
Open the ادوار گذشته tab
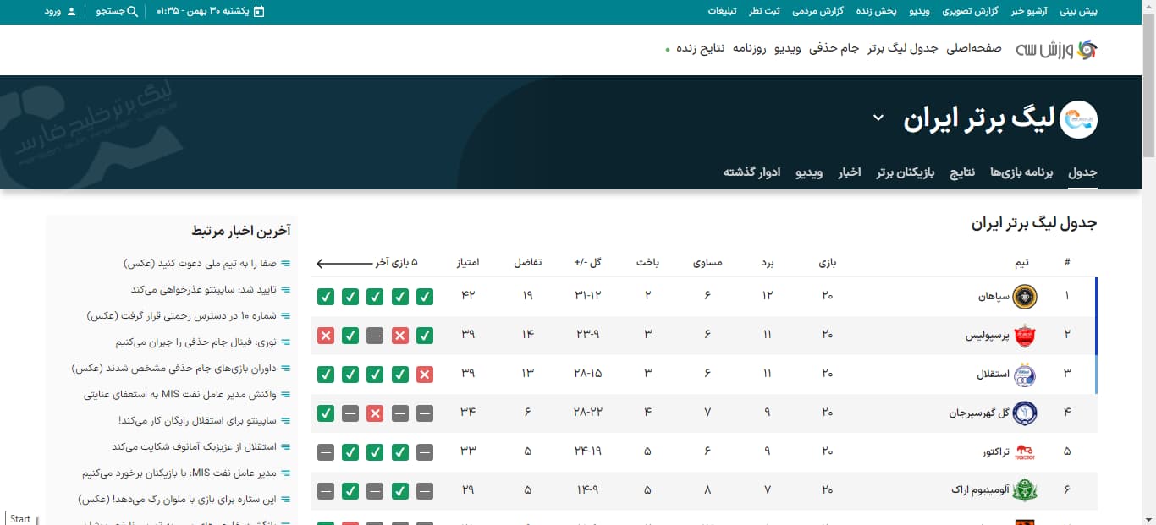(x=751, y=172)
